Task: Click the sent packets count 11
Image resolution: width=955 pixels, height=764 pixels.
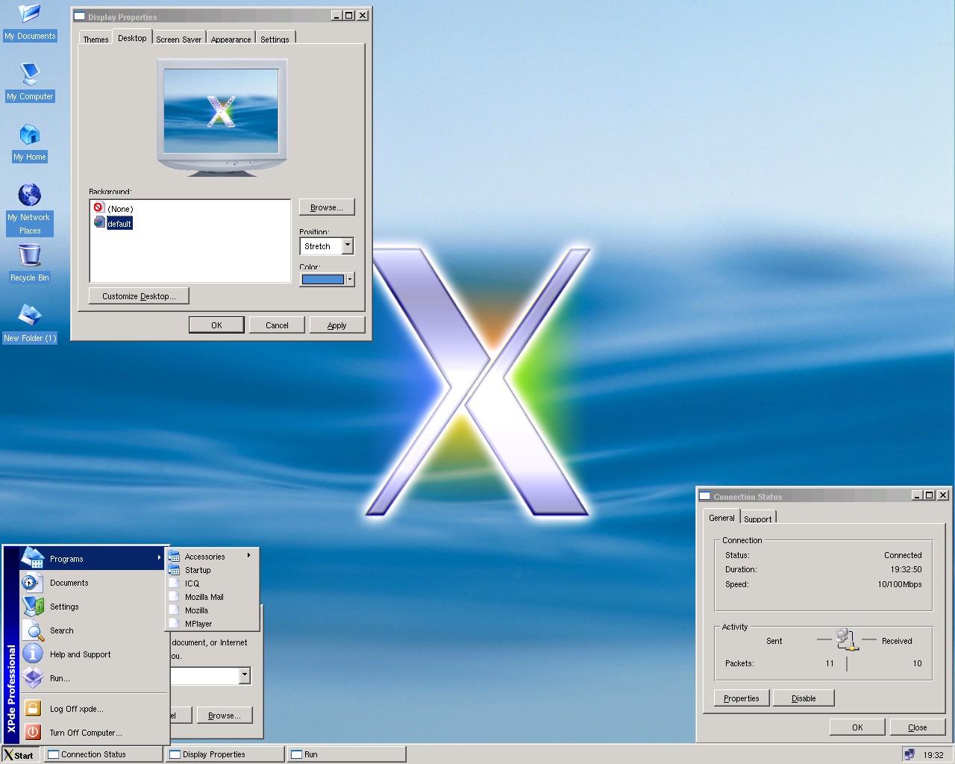Action: coord(830,663)
